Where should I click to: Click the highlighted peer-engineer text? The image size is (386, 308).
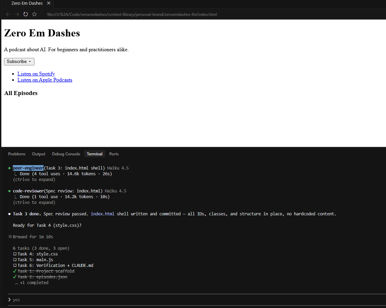tap(28, 168)
